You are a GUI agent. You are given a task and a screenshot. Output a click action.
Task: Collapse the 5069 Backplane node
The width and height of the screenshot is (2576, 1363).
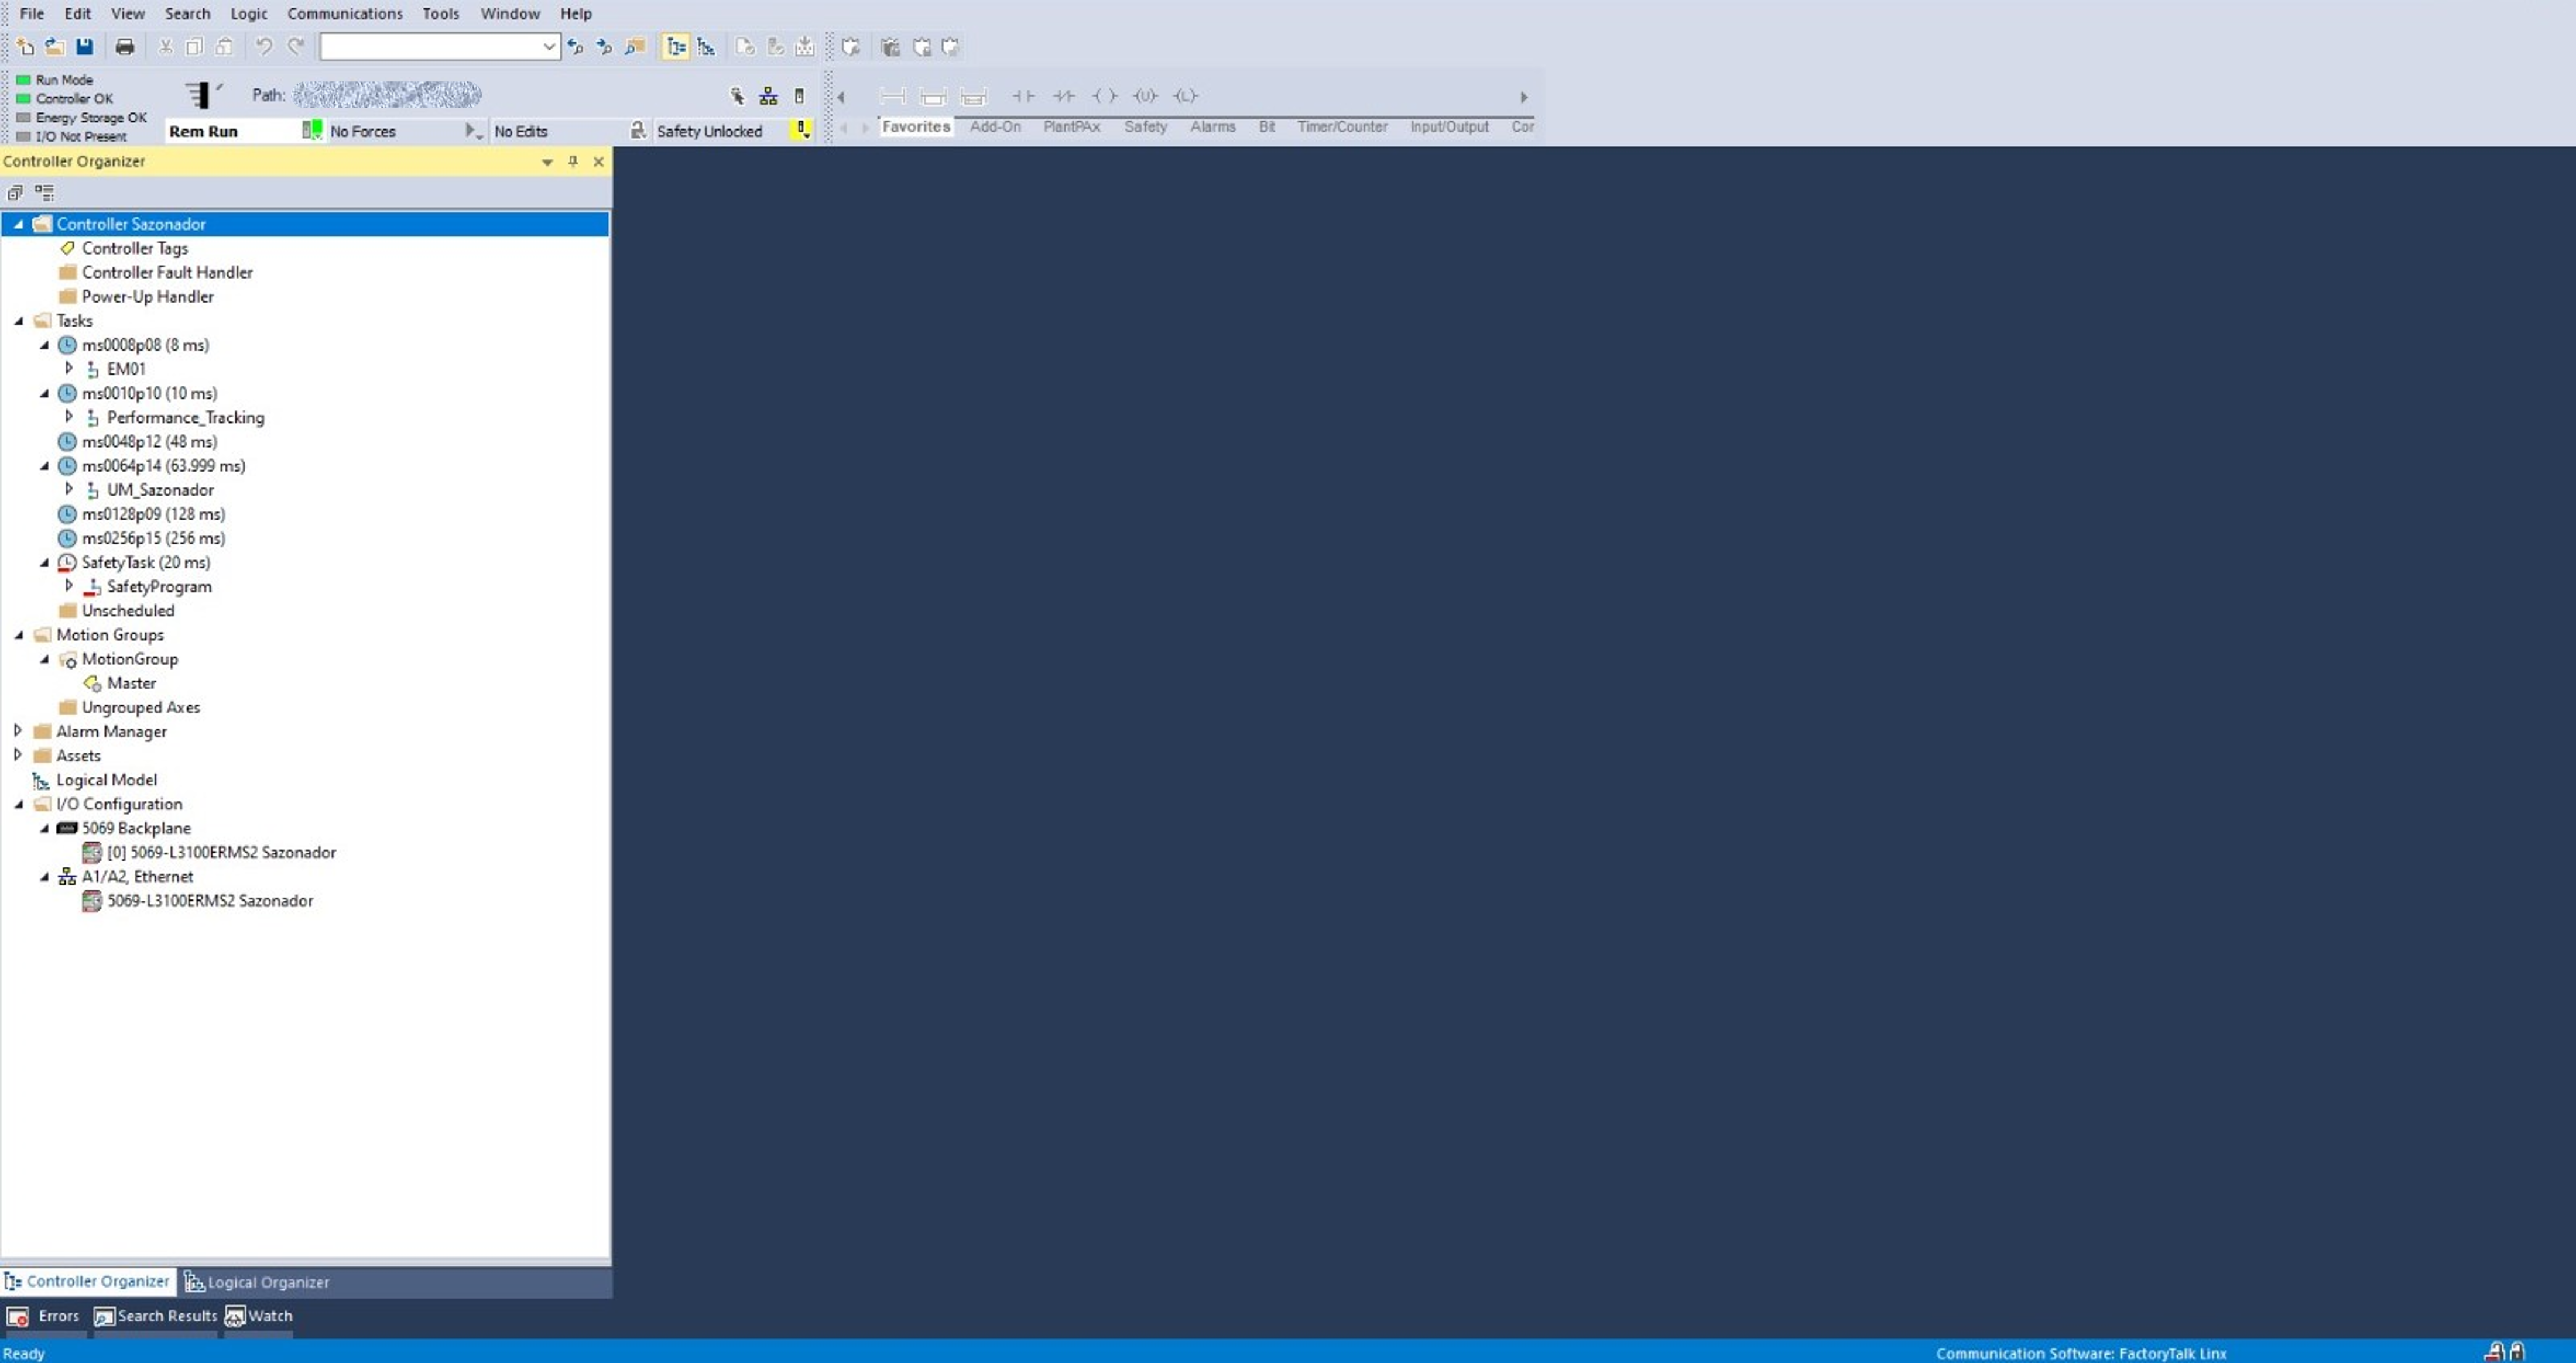click(46, 828)
